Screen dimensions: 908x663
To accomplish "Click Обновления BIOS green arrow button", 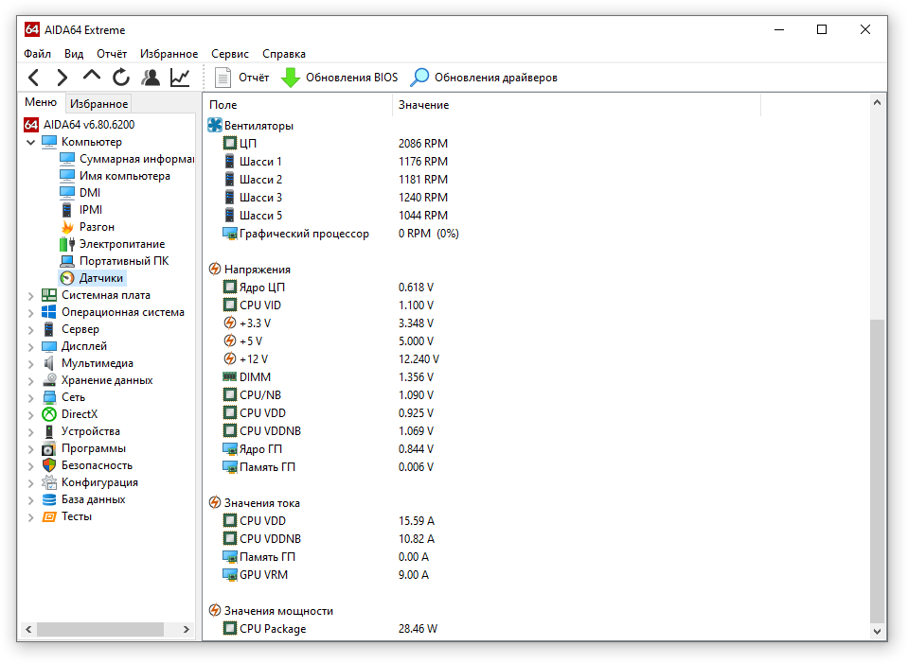I will (x=339, y=78).
